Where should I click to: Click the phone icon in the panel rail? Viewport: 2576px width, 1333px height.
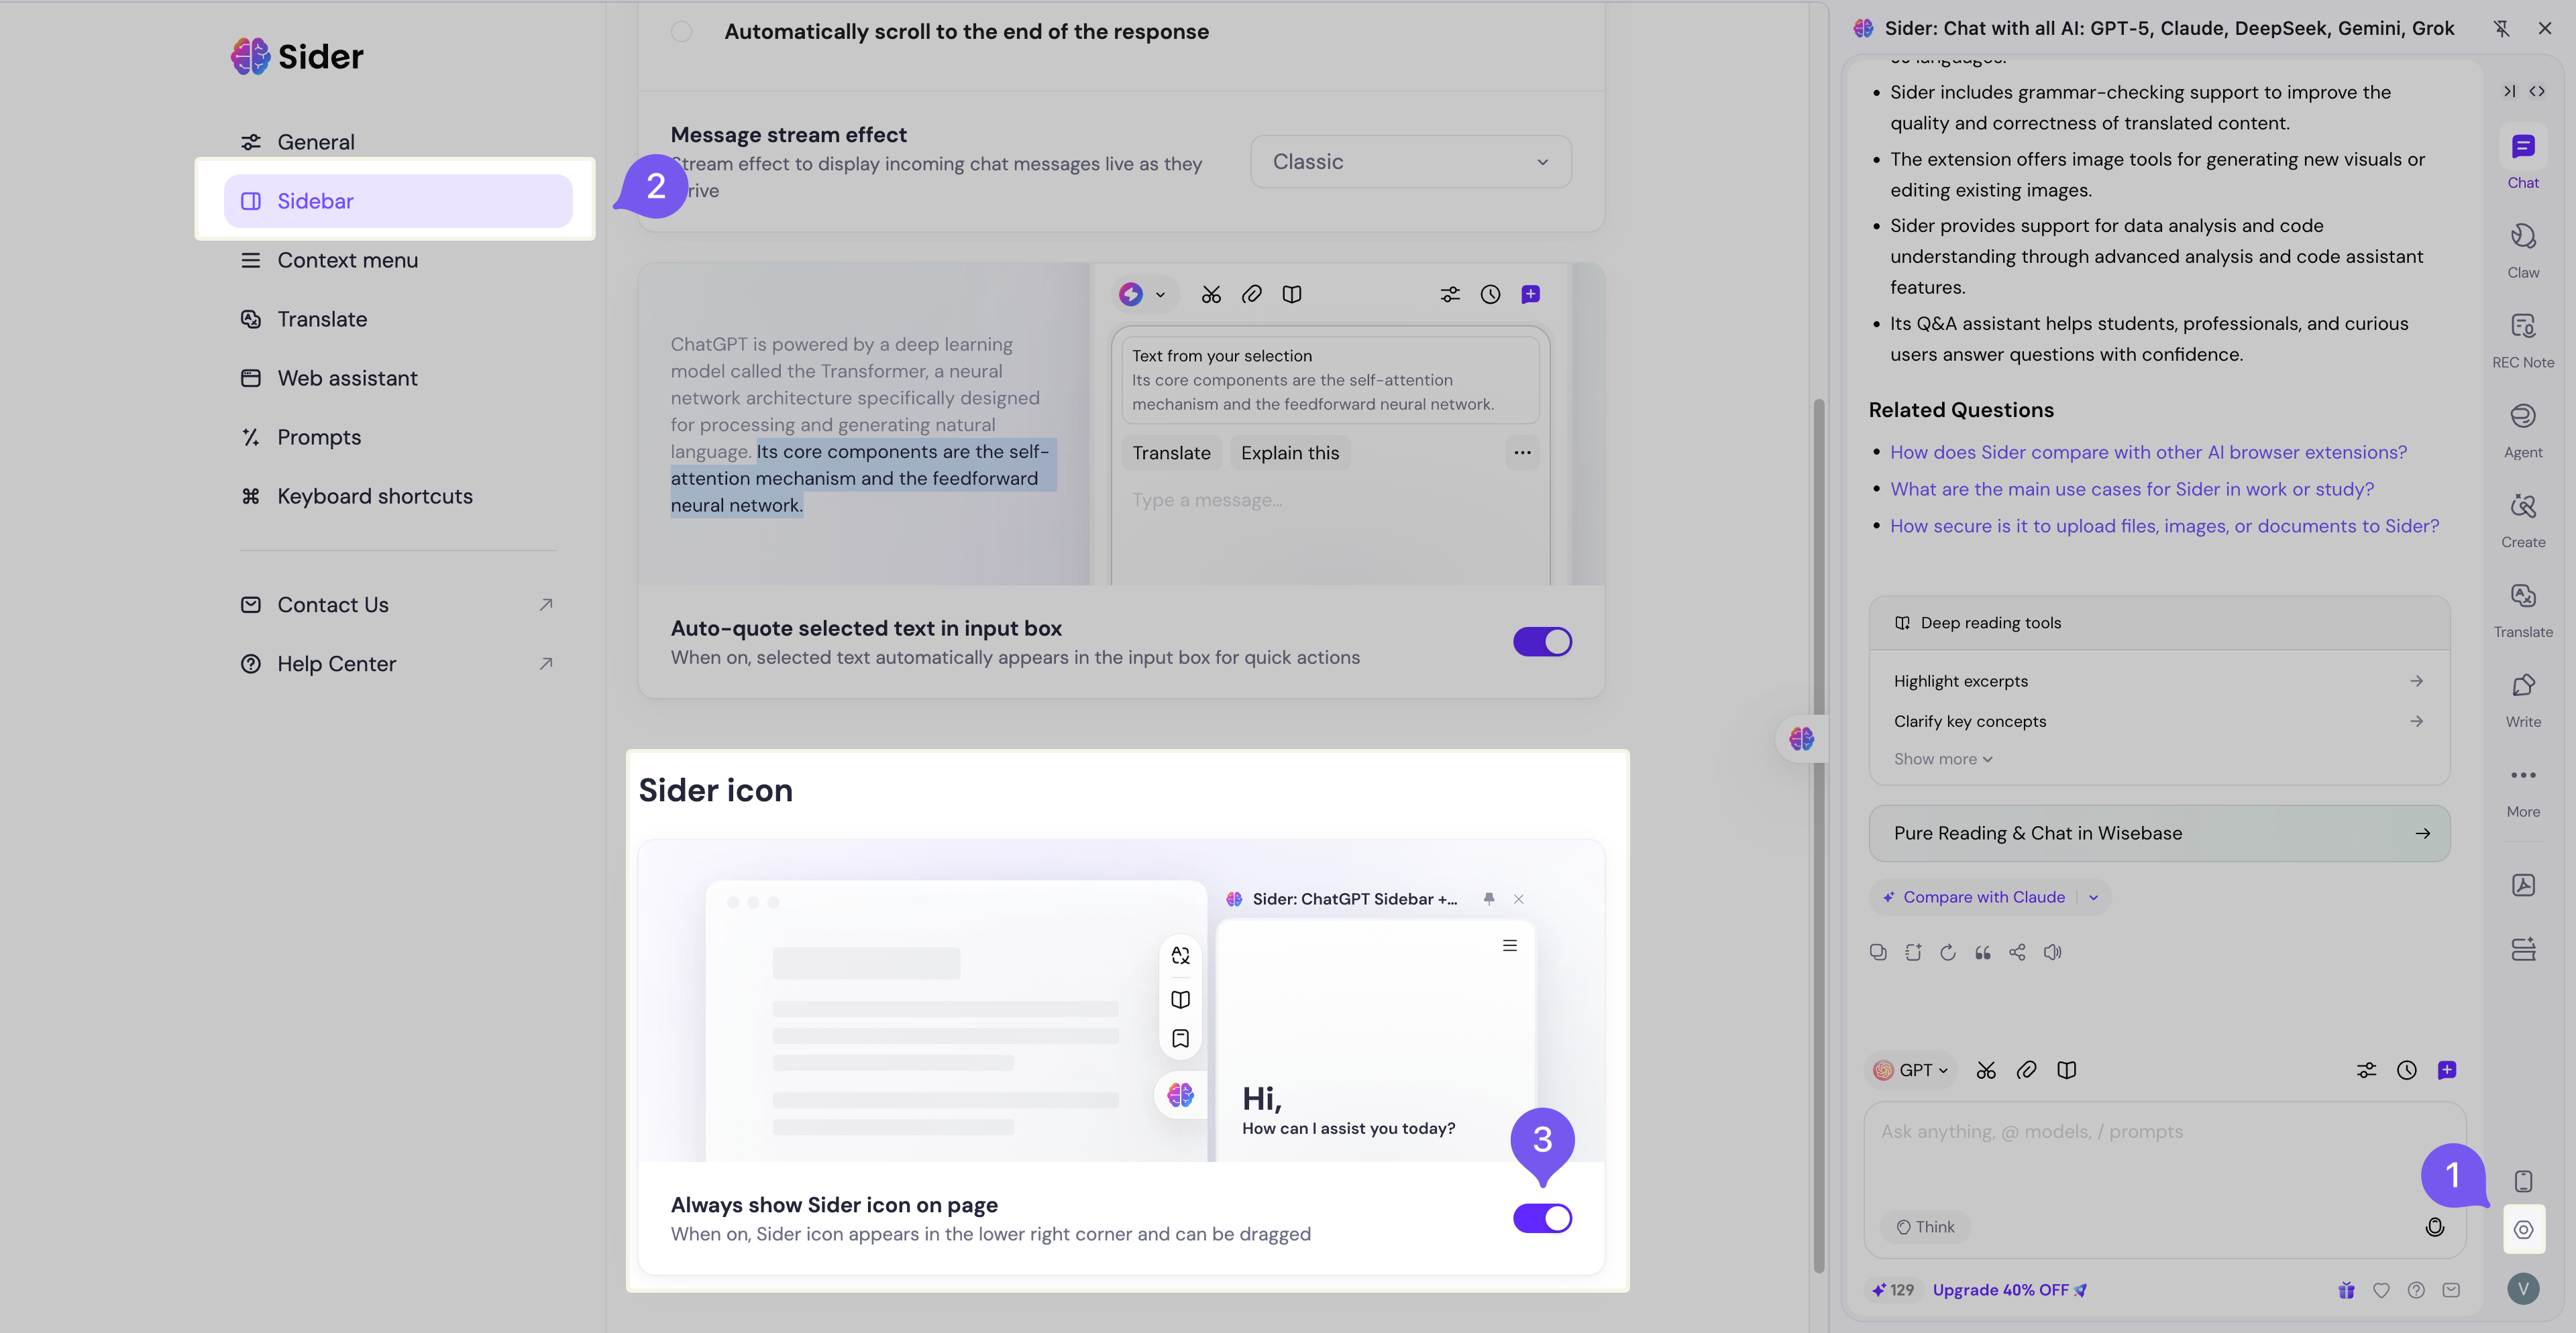coord(2522,1181)
